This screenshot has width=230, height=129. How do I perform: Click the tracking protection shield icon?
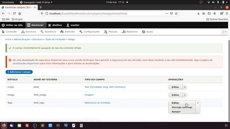coord(42,14)
